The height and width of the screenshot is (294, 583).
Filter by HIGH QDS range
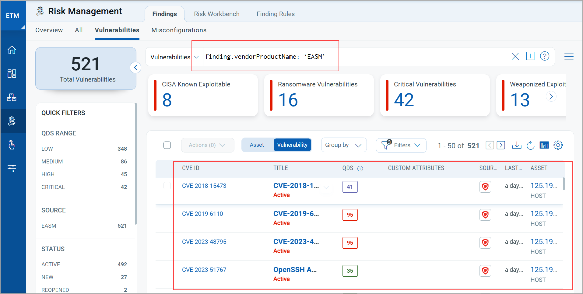coord(84,174)
